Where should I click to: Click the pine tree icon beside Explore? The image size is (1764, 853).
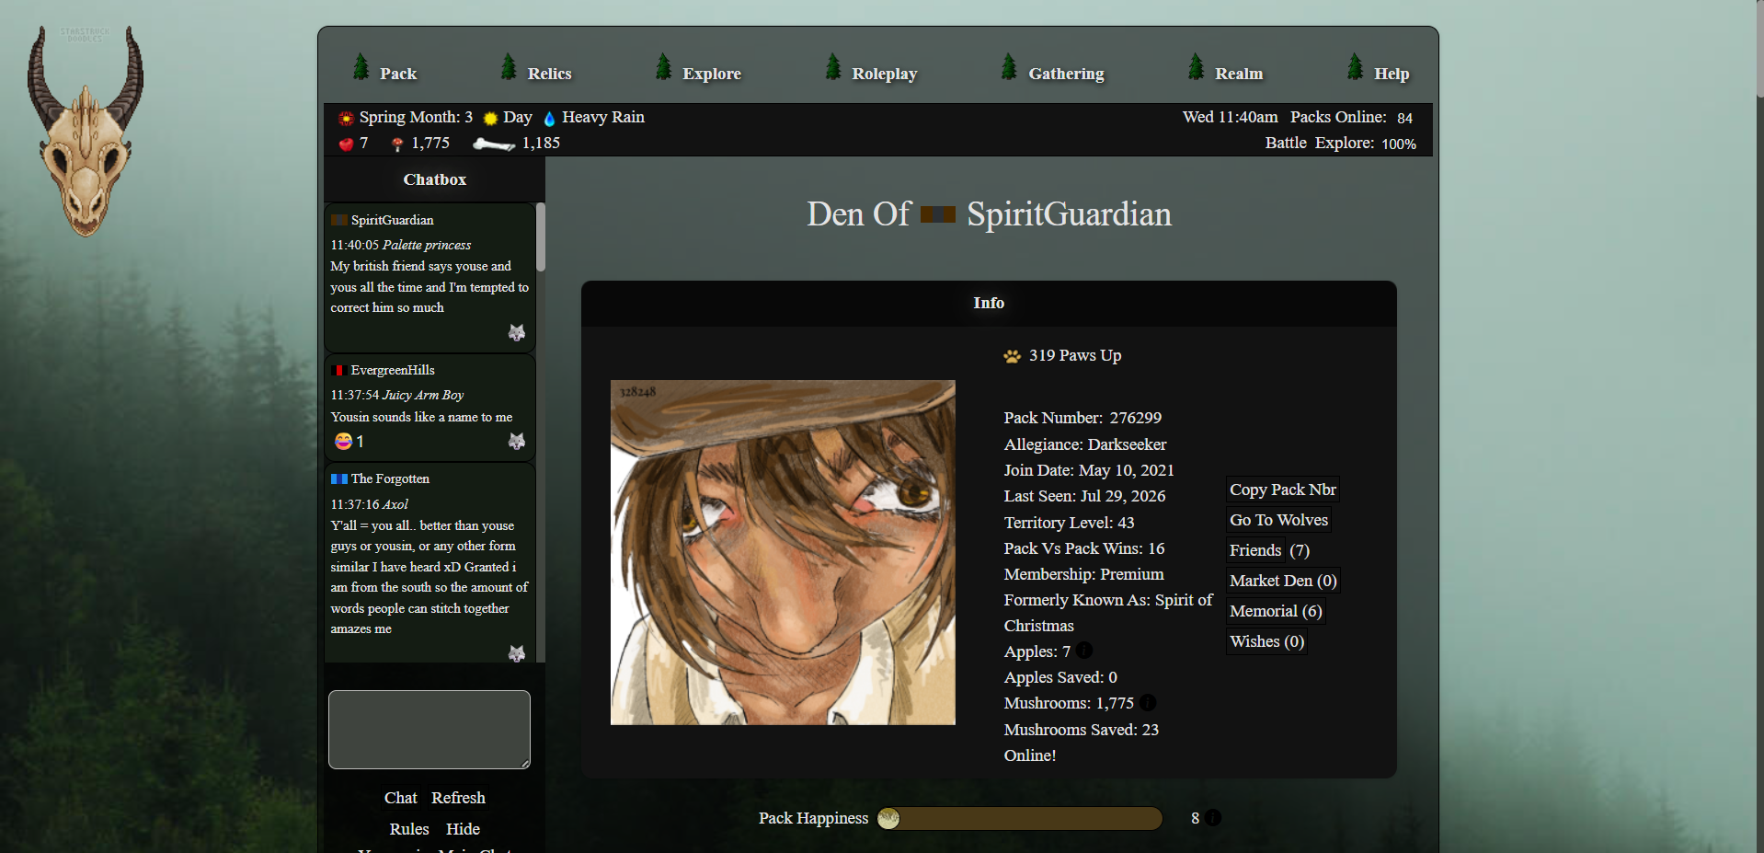663,67
